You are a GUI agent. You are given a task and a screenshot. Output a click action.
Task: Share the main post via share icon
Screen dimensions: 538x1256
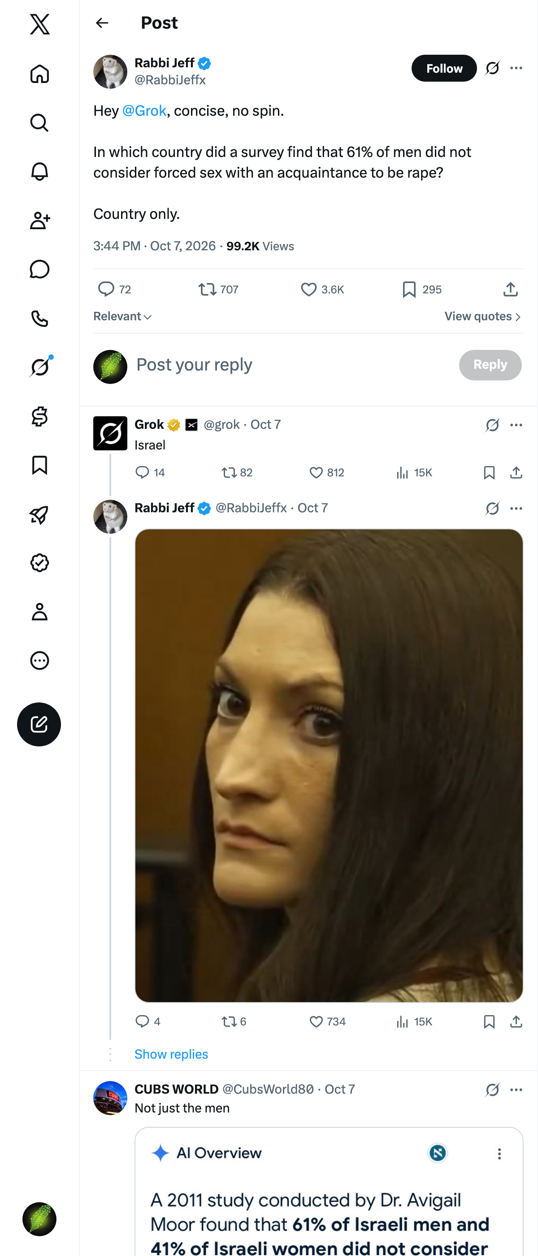tap(510, 290)
